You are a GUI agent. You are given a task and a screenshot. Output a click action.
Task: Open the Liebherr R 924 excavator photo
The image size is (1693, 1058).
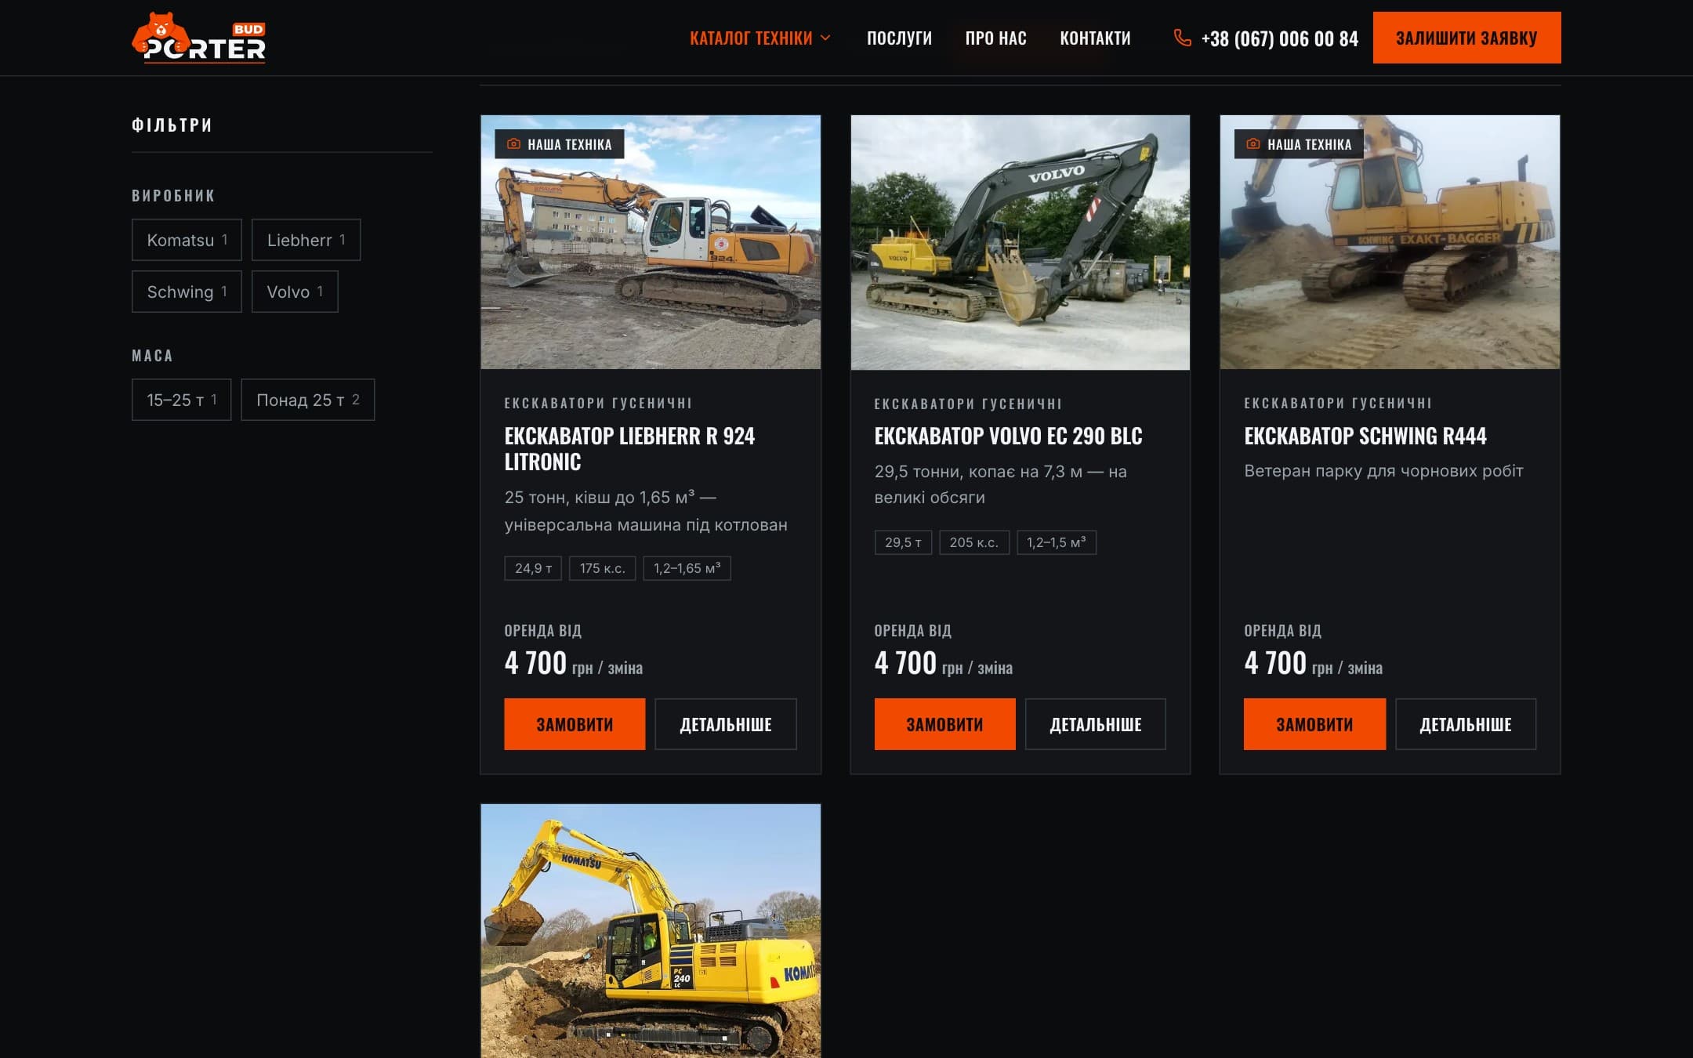[x=651, y=242]
